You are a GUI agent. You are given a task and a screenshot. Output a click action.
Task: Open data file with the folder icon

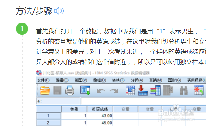[x=45, y=91]
